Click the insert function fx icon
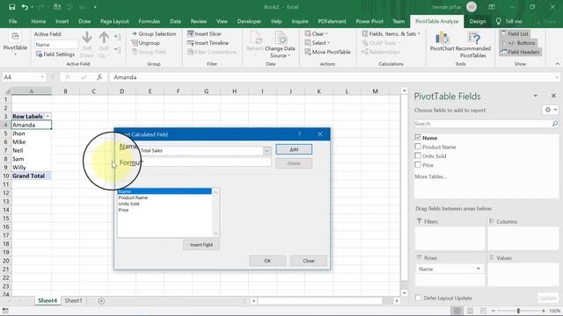This screenshot has height=316, width=563. 99,77
